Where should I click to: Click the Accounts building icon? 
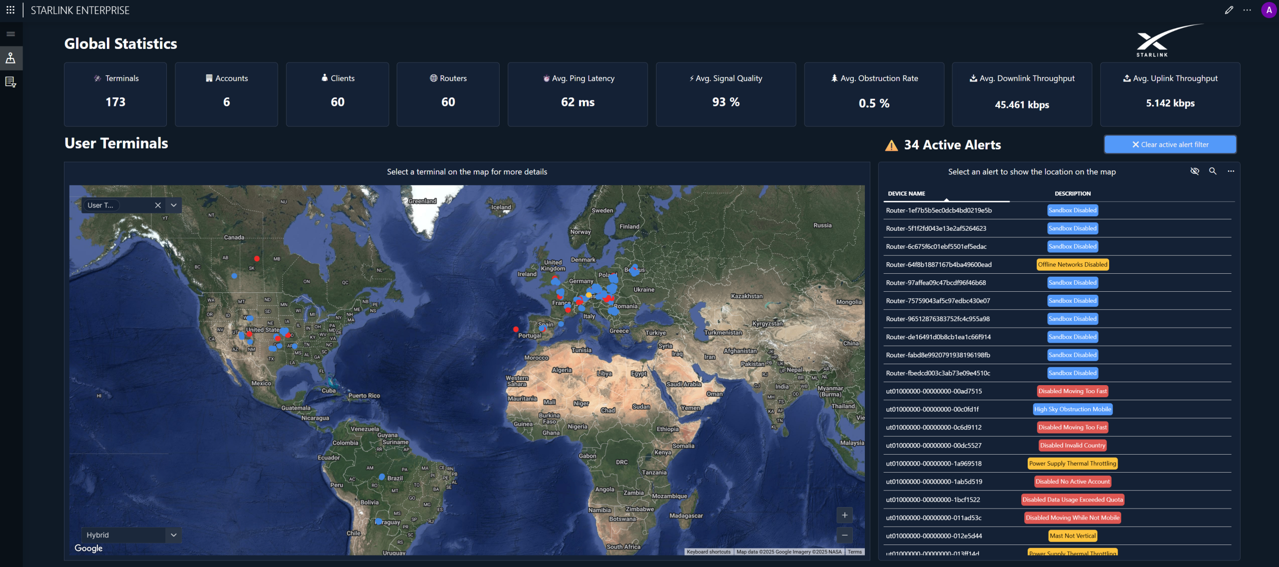point(209,78)
